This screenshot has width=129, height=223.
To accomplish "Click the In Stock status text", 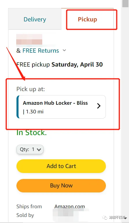I will [x=32, y=132].
